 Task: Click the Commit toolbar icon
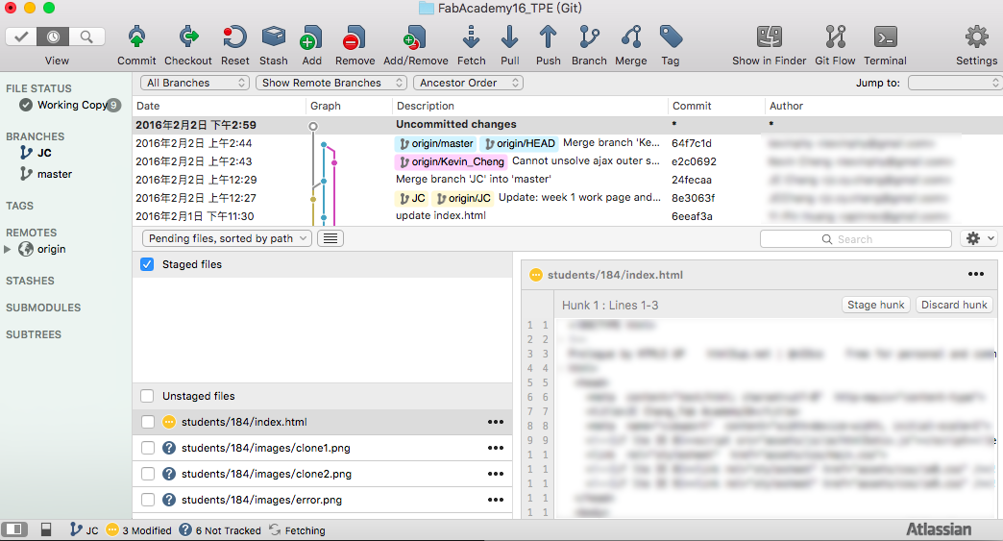tap(136, 37)
